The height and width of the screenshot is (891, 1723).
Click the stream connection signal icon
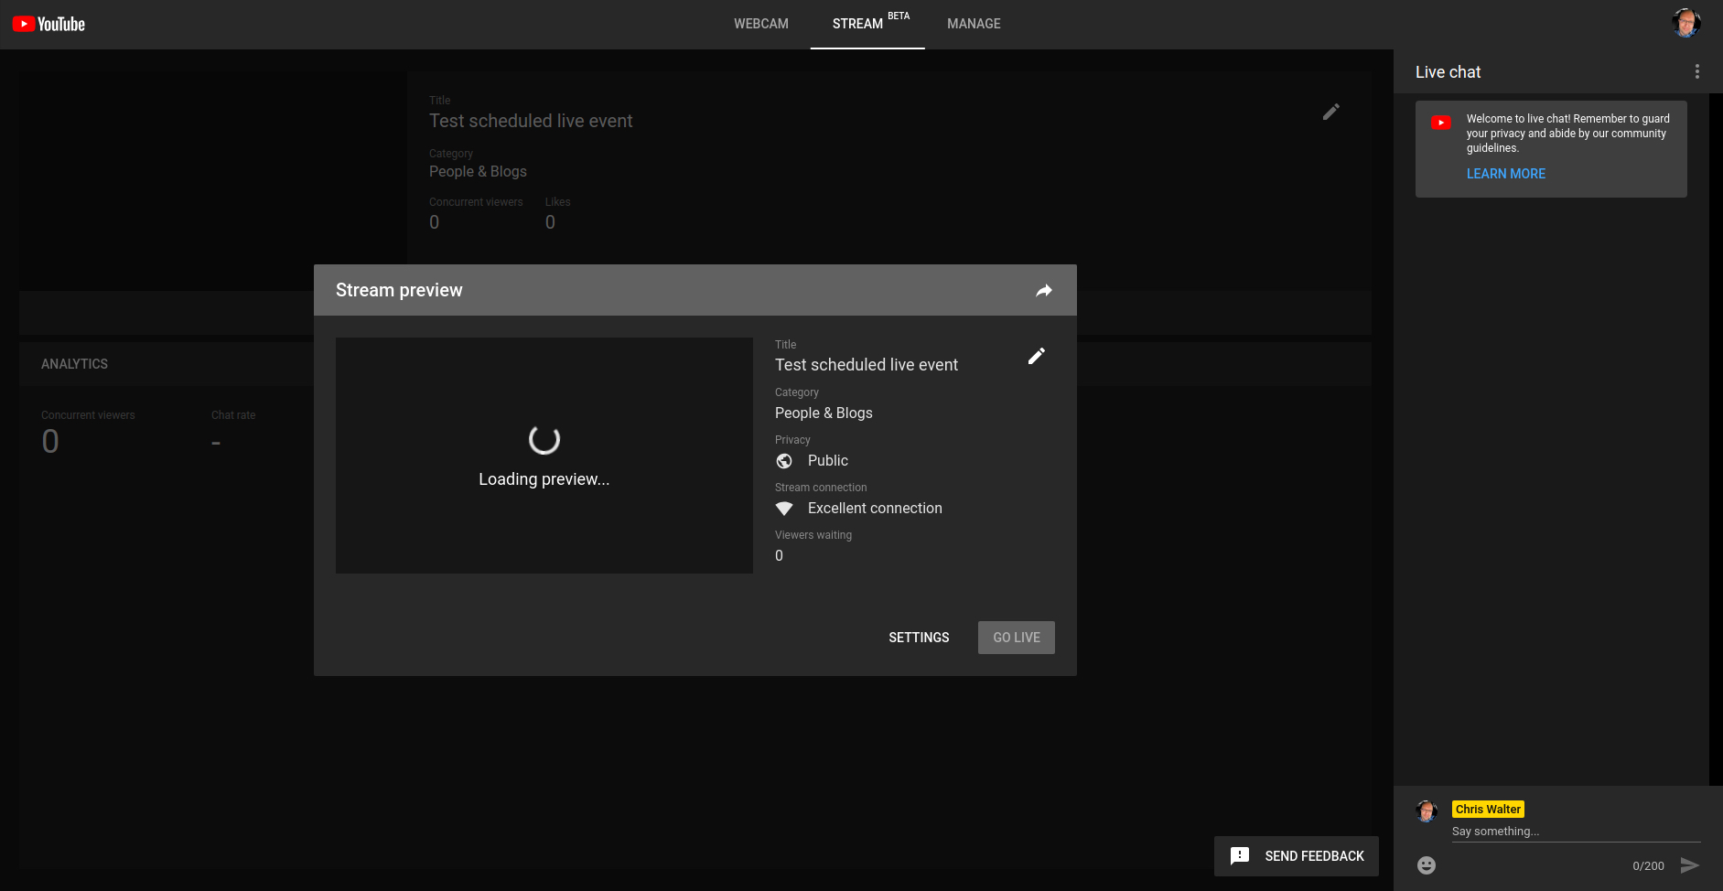(784, 509)
